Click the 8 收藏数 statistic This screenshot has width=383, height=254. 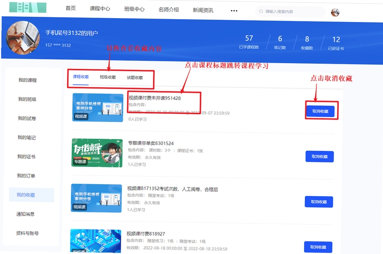click(307, 43)
